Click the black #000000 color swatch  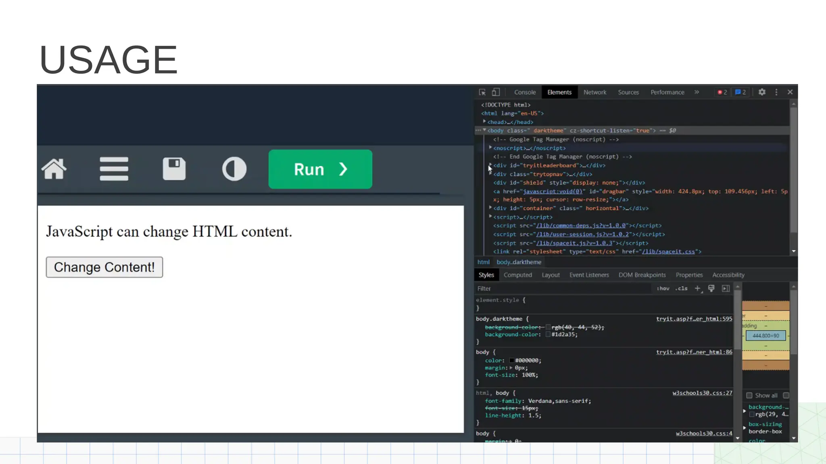tap(511, 360)
